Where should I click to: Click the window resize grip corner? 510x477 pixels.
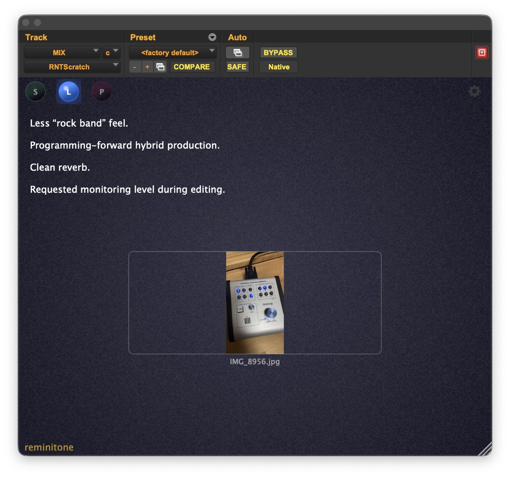485,449
